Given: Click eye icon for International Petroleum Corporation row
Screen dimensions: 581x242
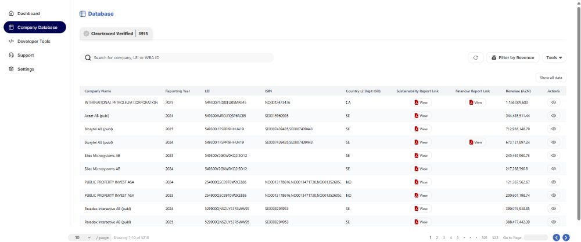Looking at the screenshot, I should coord(554,102).
